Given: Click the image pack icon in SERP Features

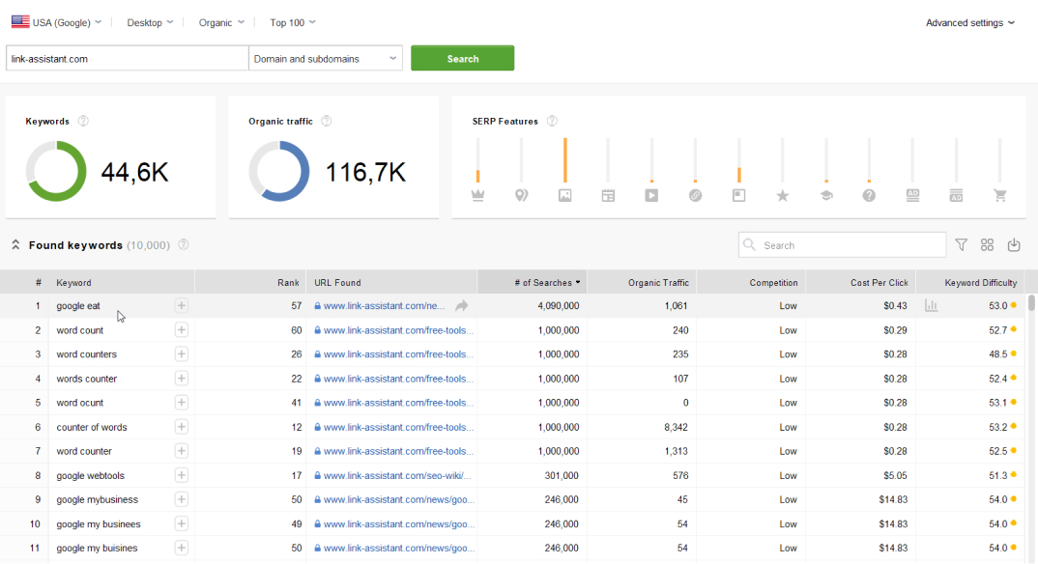Looking at the screenshot, I should pyautogui.click(x=564, y=195).
